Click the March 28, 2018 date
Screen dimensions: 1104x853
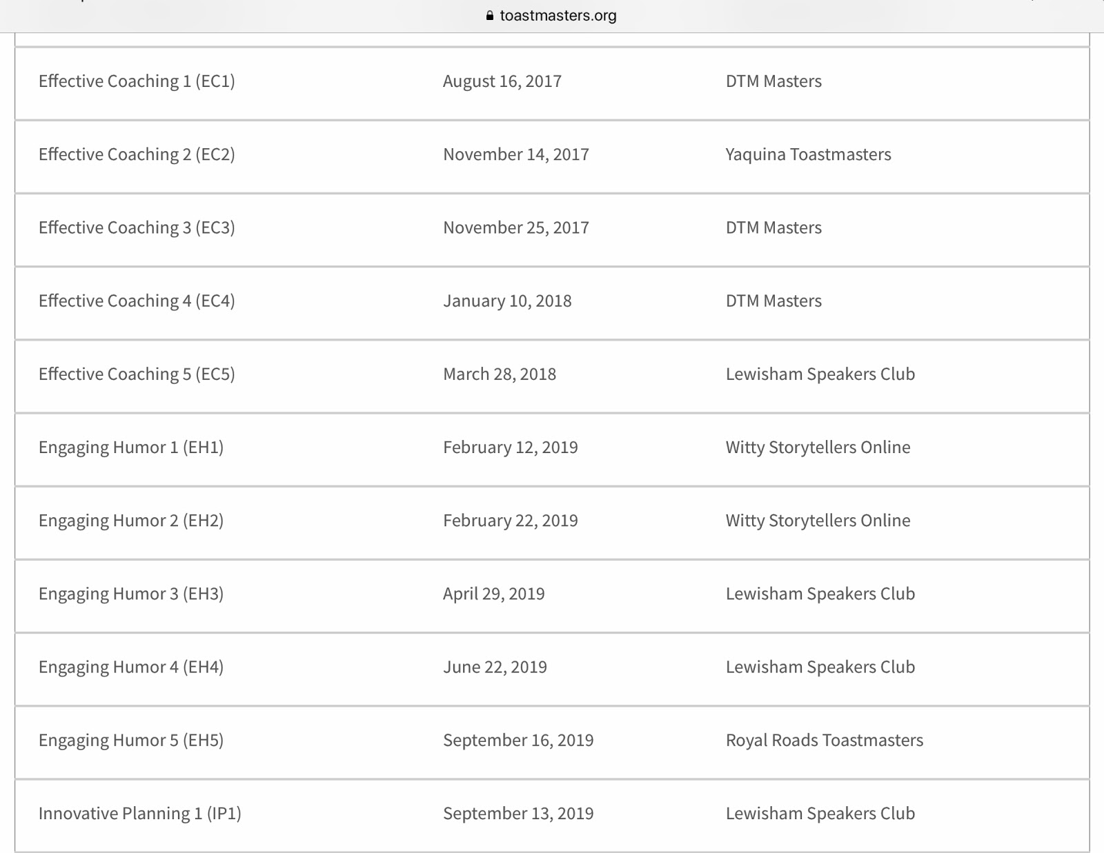tap(499, 374)
